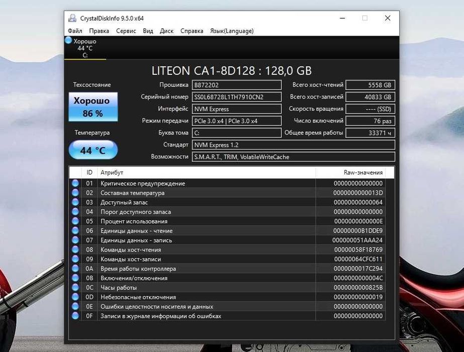Click the status orb for Критическое предупреждение
464x352 pixels.
point(75,183)
